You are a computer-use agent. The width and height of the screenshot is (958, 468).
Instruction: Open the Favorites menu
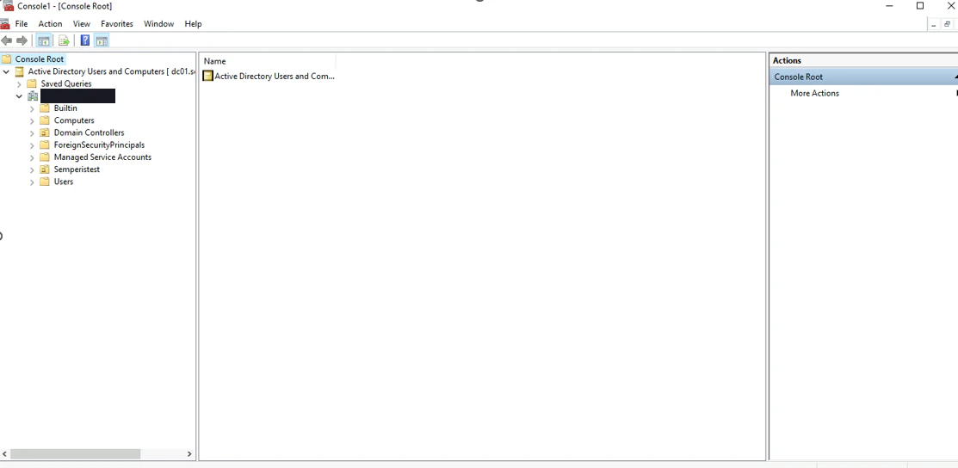(117, 24)
